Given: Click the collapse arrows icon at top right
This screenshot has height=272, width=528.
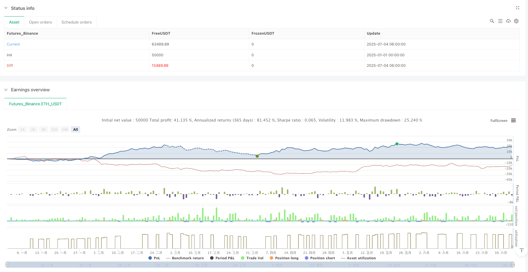Looking at the screenshot, I should [x=517, y=8].
